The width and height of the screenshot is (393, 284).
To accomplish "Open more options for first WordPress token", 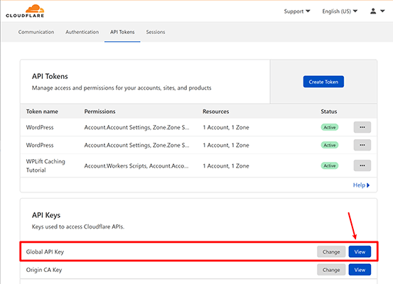I will pos(362,127).
